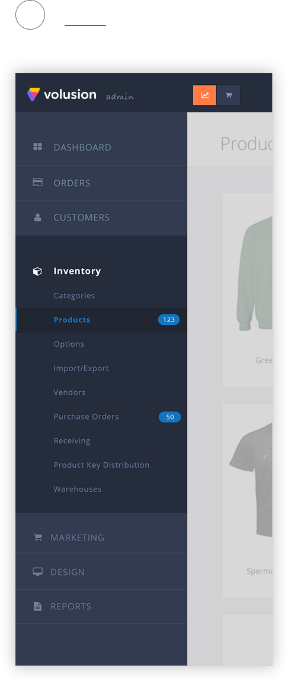
Task: Select Import/Export in Inventory menu
Action: (x=81, y=368)
